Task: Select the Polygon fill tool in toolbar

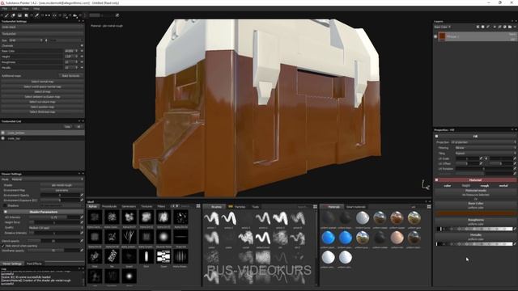Action: [x=26, y=15]
